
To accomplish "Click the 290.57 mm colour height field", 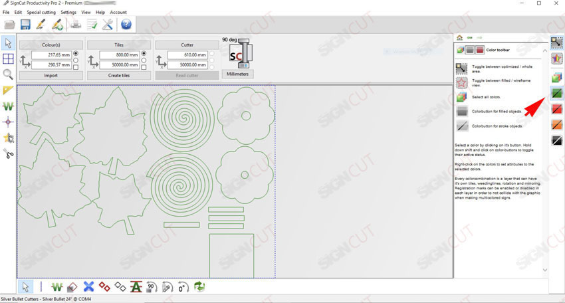I will (x=52, y=65).
